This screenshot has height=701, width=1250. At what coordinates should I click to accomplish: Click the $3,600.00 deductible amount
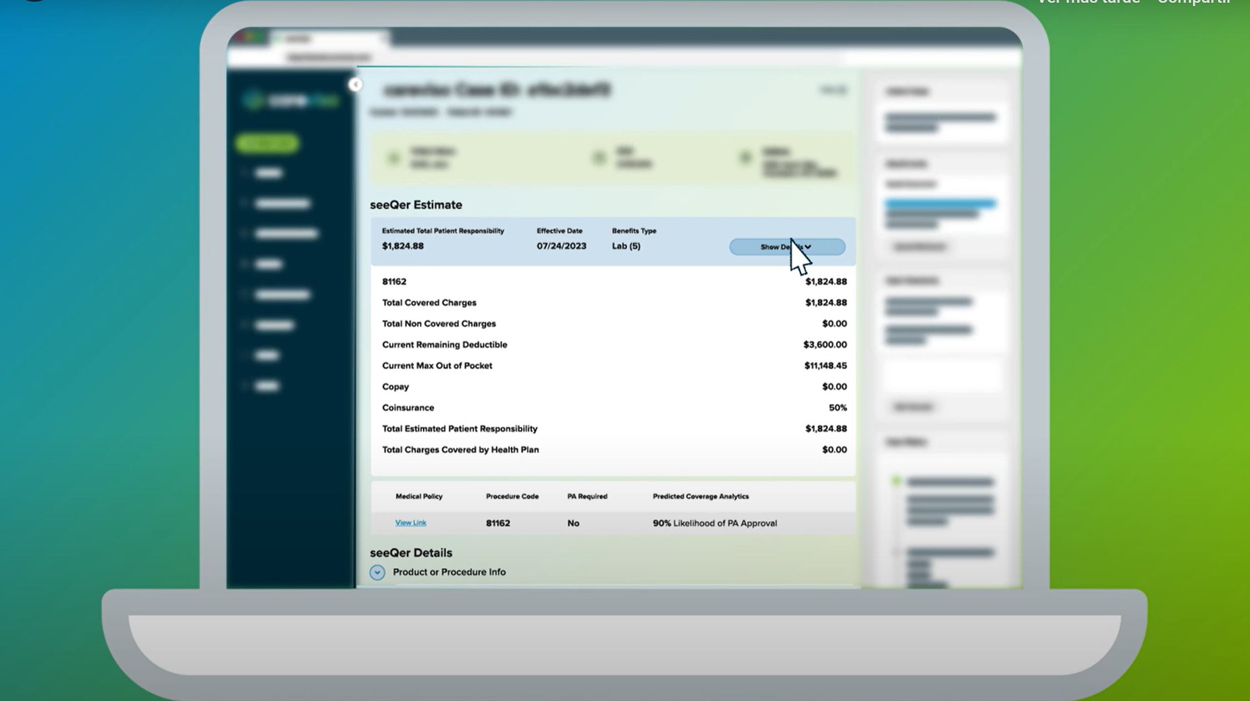(x=825, y=345)
